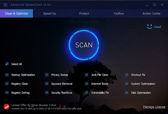This screenshot has width=168, height=114.
Task: Switch to Action Center tab
Action: (x=151, y=13)
